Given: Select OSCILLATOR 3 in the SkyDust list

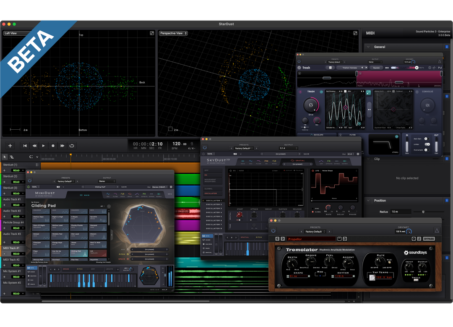Looking at the screenshot, I should coord(214,209).
